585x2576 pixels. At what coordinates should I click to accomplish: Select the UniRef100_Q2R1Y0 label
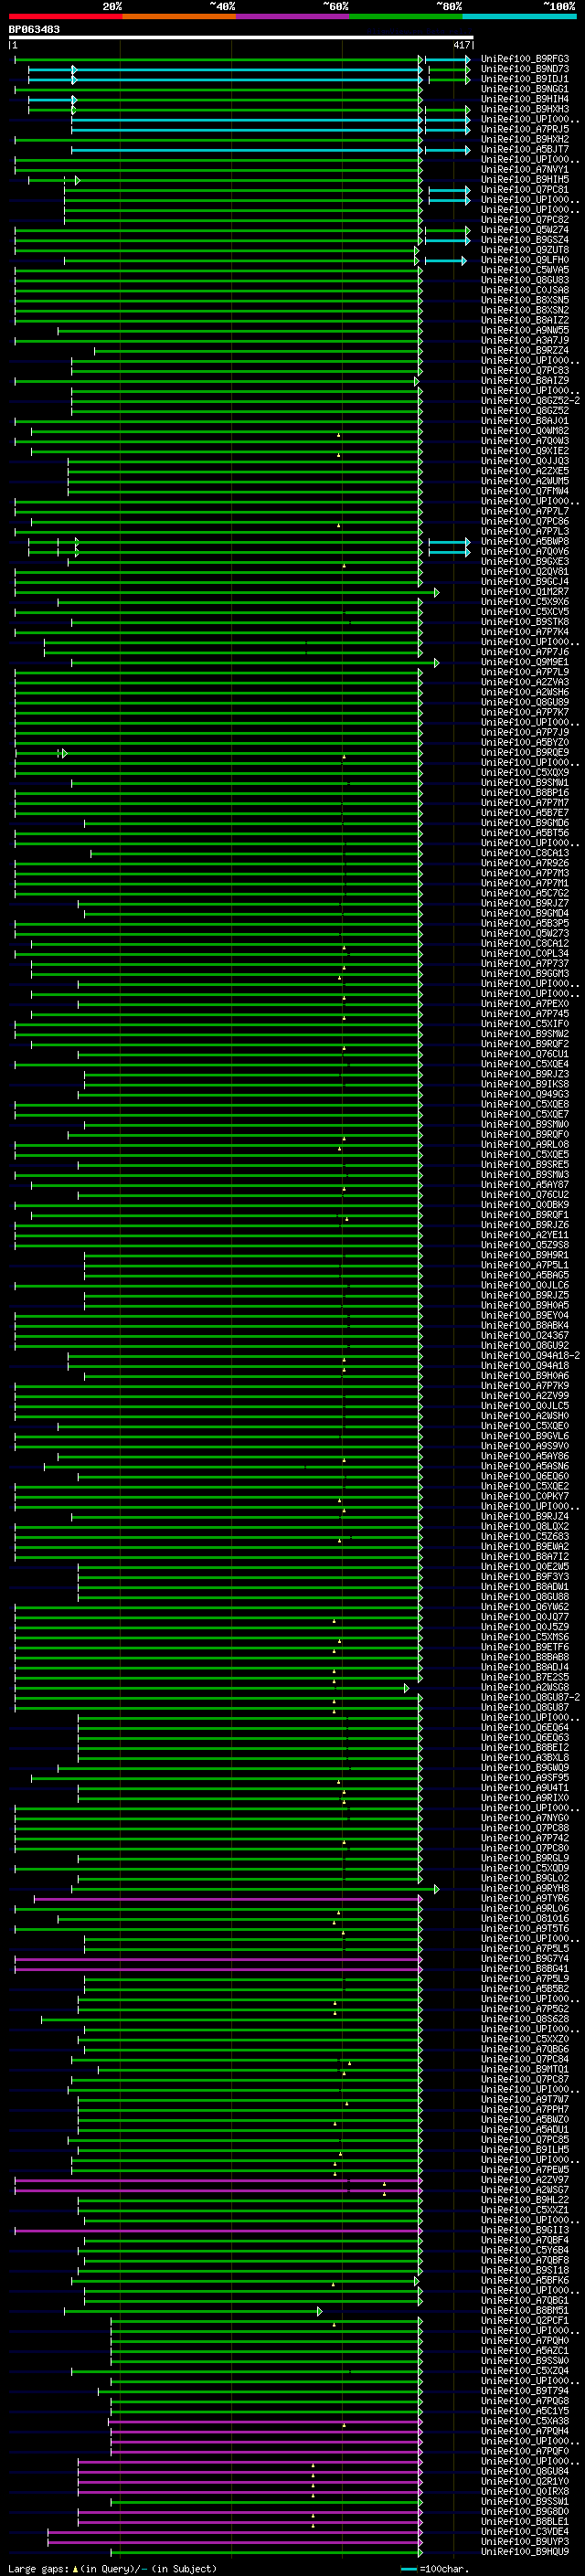[x=525, y=2481]
